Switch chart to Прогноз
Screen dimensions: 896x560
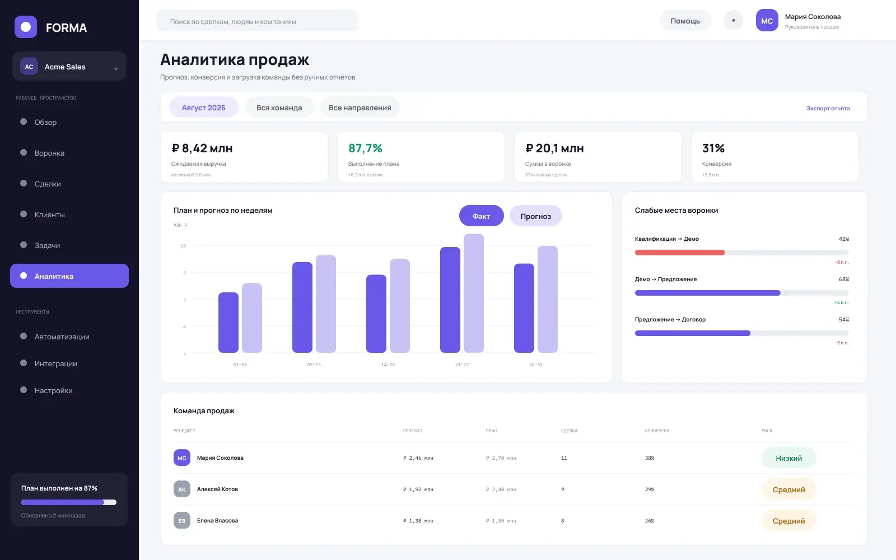tap(536, 216)
